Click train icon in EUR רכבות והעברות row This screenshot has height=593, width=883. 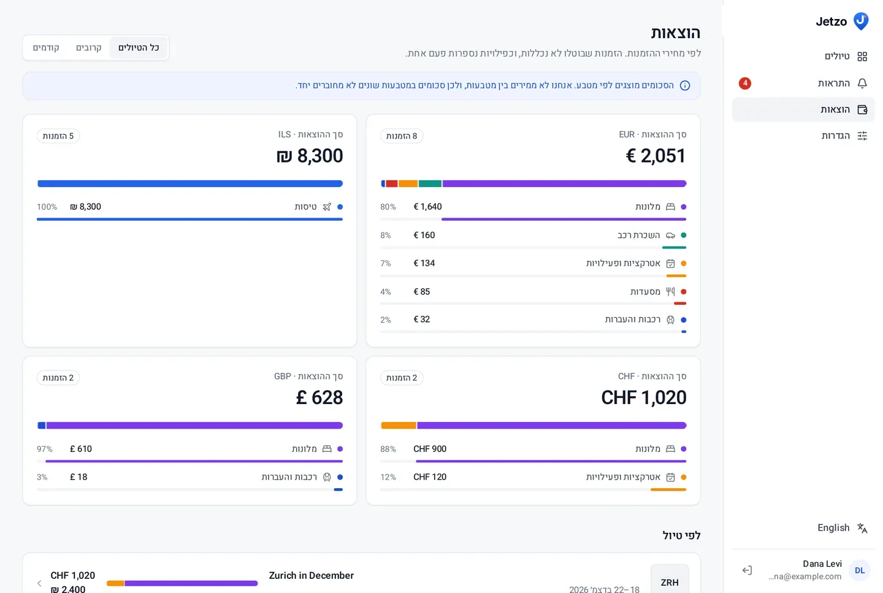pos(670,320)
